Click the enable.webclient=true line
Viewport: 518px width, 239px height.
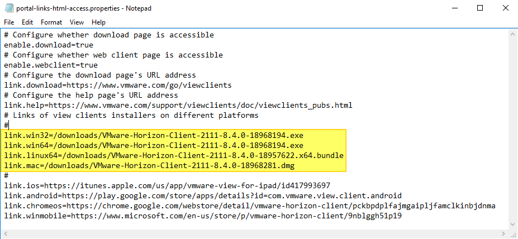51,65
